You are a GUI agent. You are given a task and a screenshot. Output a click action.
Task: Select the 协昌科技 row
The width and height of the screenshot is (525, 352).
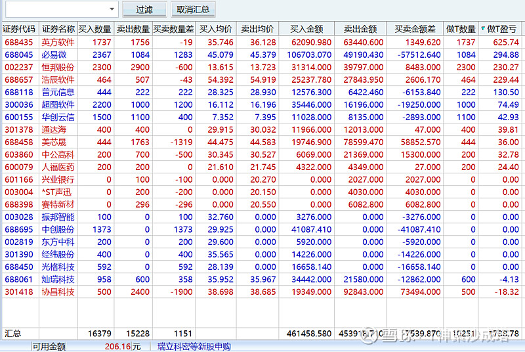58,292
